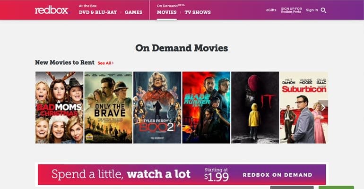Open A Bad Moms Christmas poster

(60, 107)
